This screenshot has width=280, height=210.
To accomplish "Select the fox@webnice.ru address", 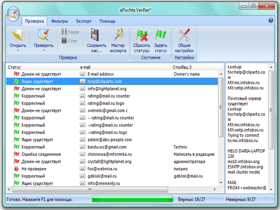I will click(102, 169).
